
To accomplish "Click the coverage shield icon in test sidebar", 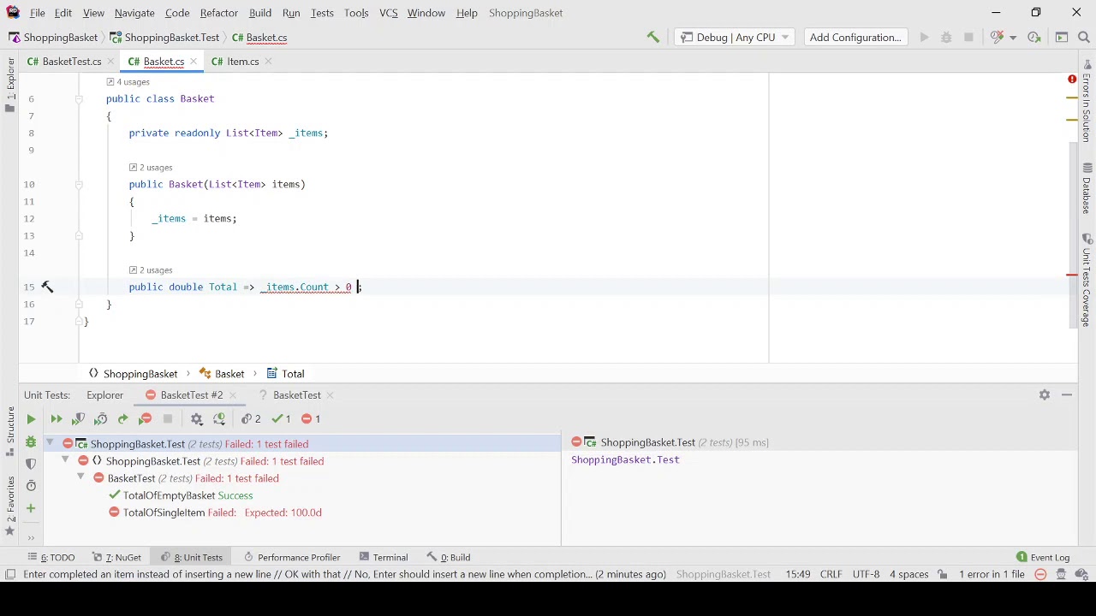I will point(31,464).
